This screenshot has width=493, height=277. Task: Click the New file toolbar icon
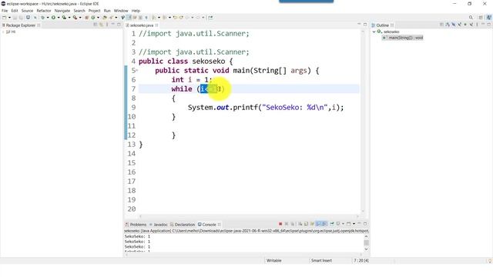(4, 18)
